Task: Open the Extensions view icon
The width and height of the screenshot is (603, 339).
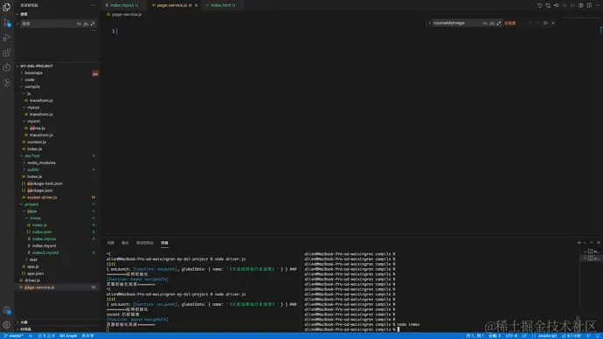Action: pos(6,52)
